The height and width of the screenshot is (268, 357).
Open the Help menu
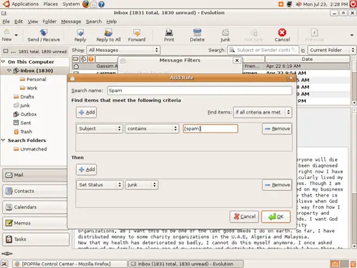[x=112, y=21]
